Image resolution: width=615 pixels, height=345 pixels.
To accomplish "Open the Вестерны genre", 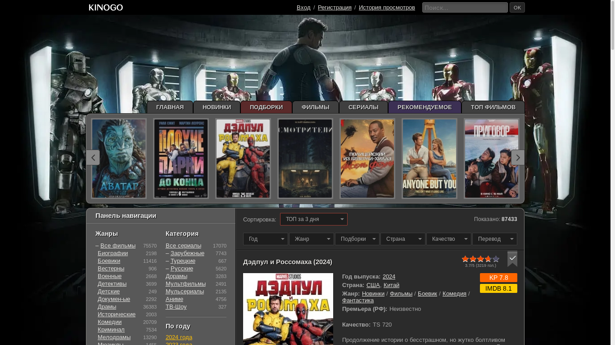I will (x=111, y=269).
